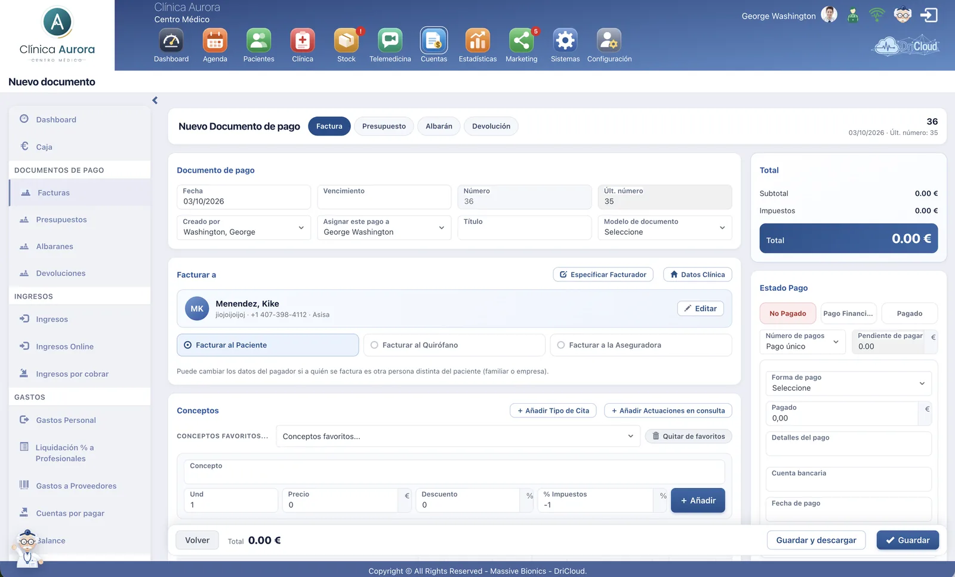Click Guardar y descargar button
This screenshot has height=577, width=955.
click(816, 541)
